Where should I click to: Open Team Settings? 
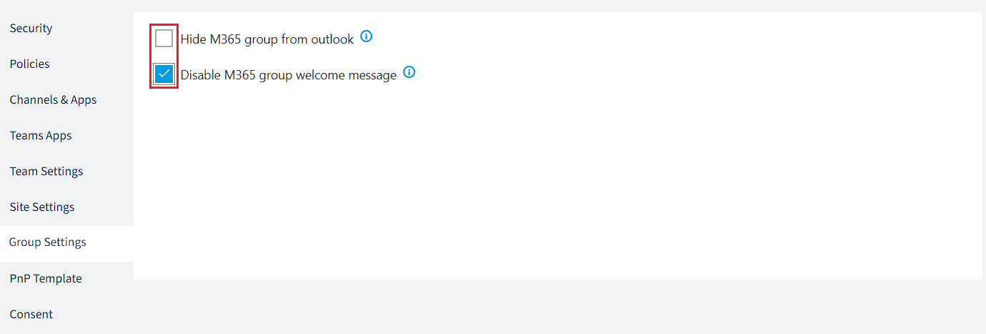click(46, 171)
